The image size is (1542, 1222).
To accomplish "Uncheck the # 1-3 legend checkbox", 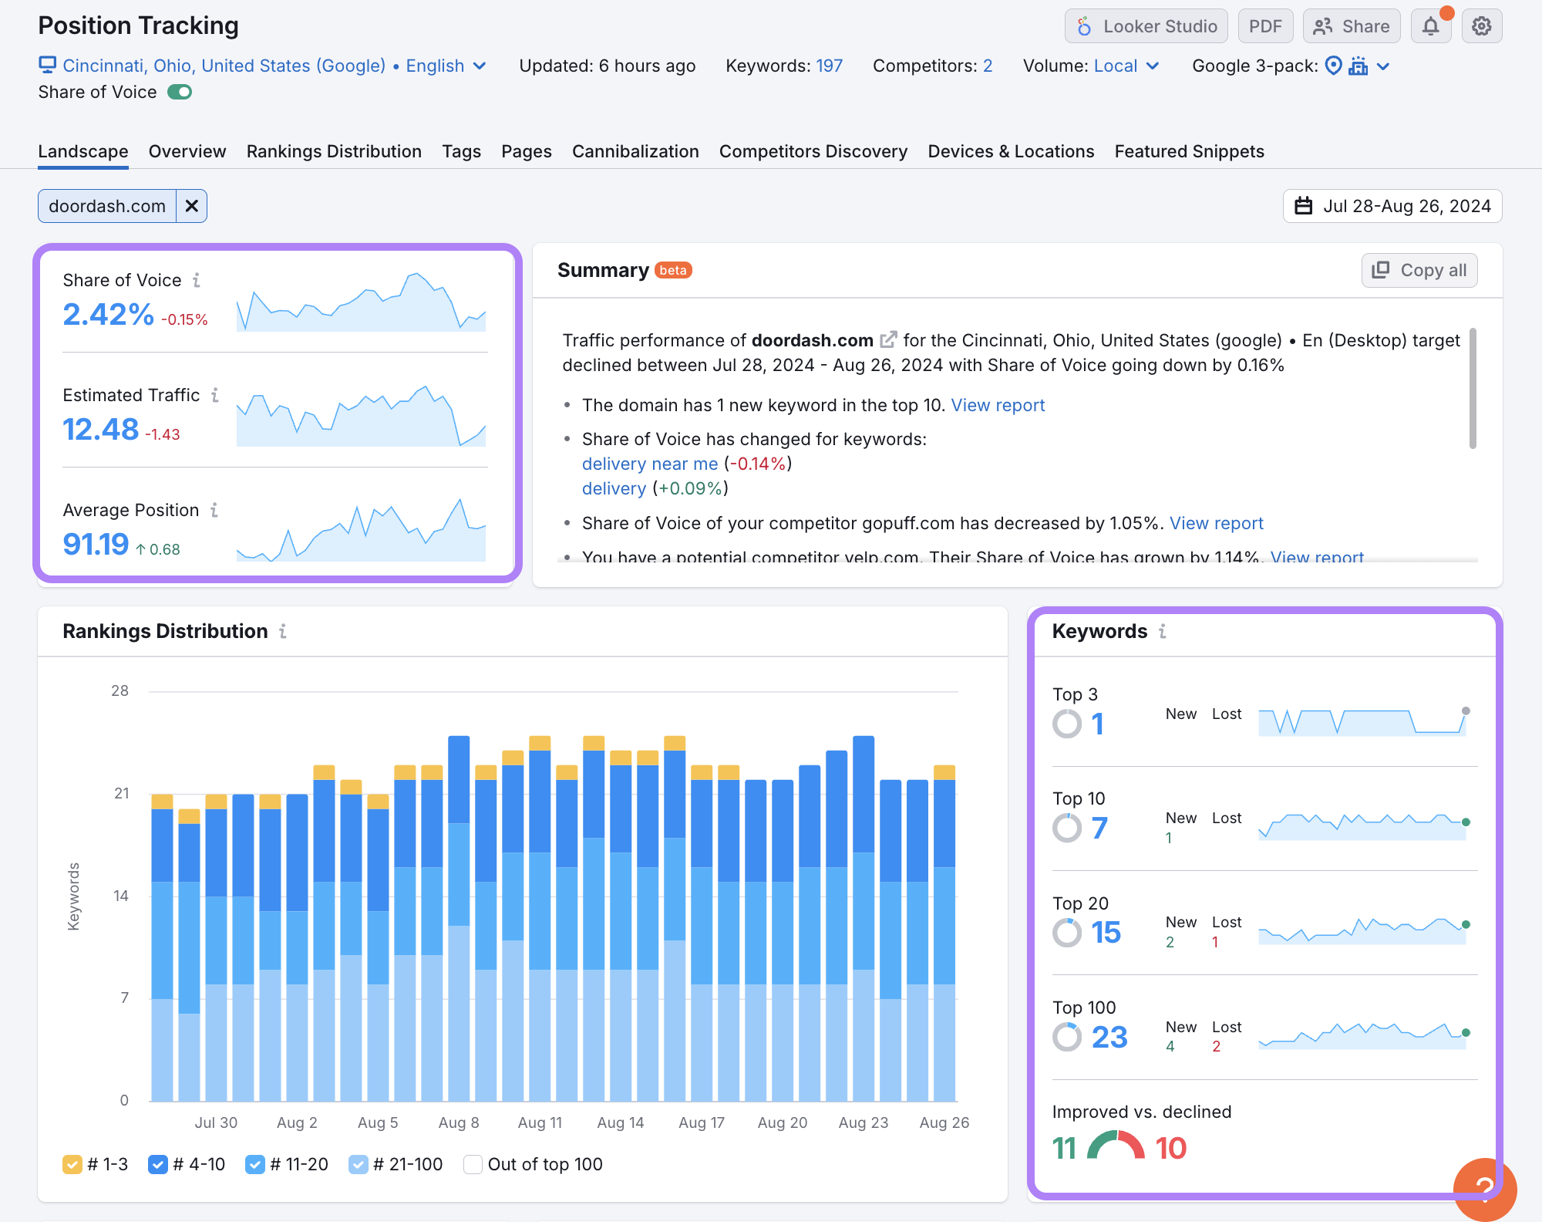I will [x=72, y=1164].
